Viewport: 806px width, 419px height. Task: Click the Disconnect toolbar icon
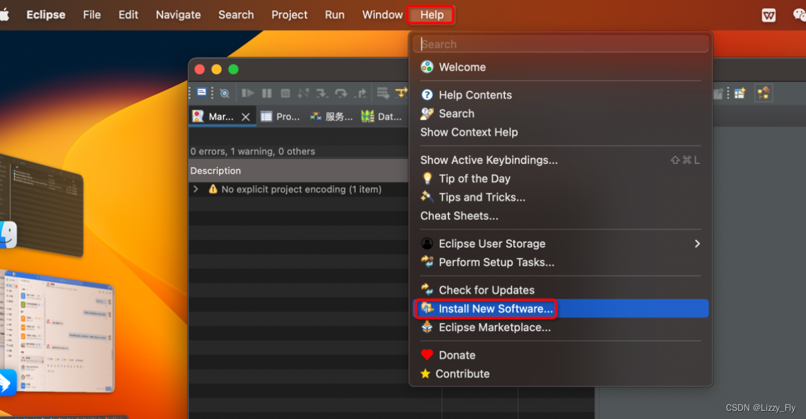click(x=304, y=93)
